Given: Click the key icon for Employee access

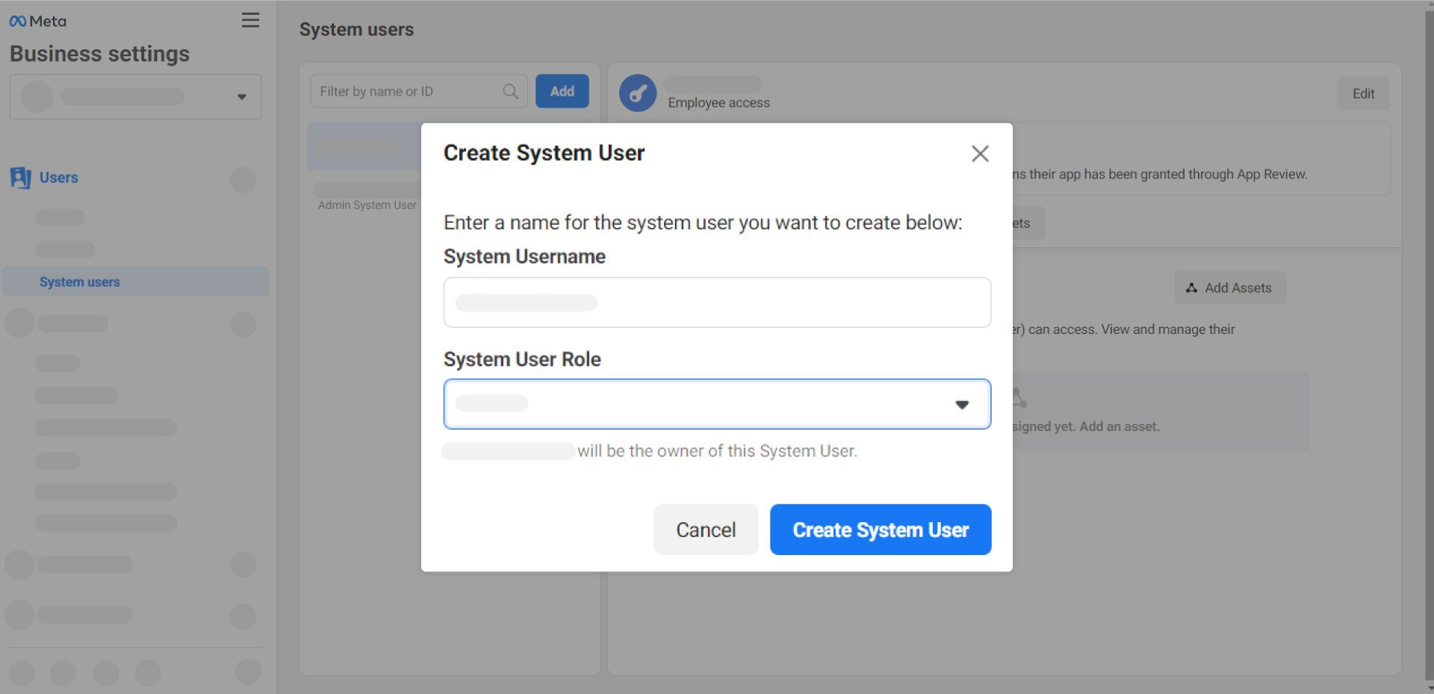Looking at the screenshot, I should [638, 93].
